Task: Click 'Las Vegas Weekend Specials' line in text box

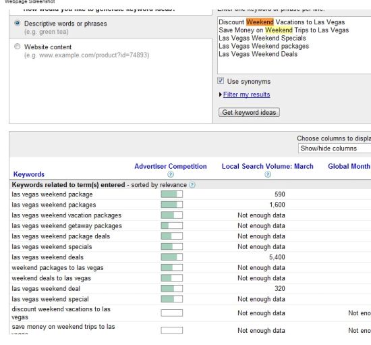Action: [x=262, y=38]
